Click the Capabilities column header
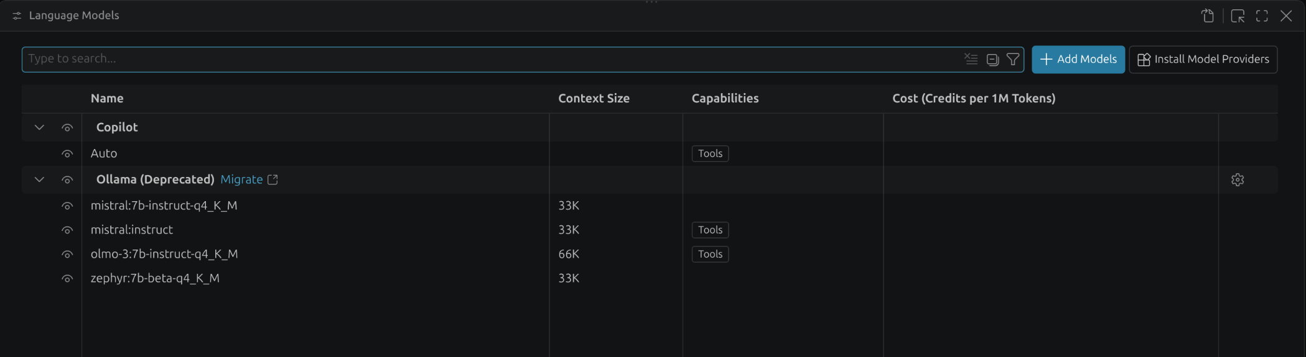 [x=725, y=98]
